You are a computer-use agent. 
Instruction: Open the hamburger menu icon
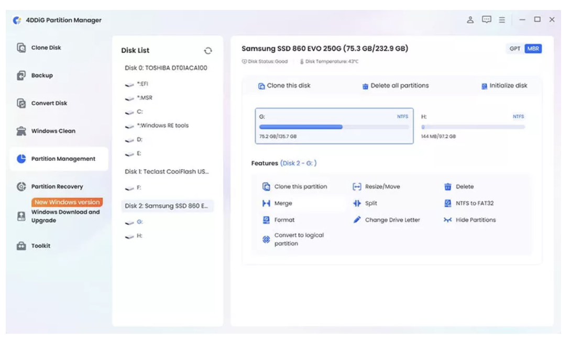502,20
